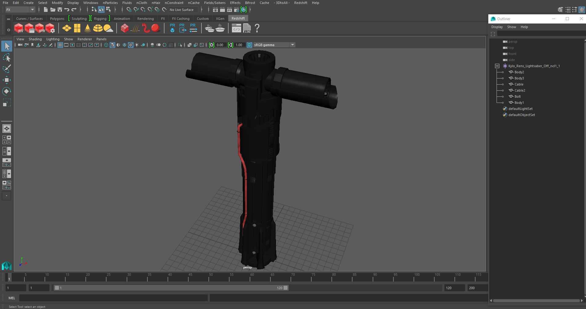Toggle textured display in panel toolbar

coord(131,45)
